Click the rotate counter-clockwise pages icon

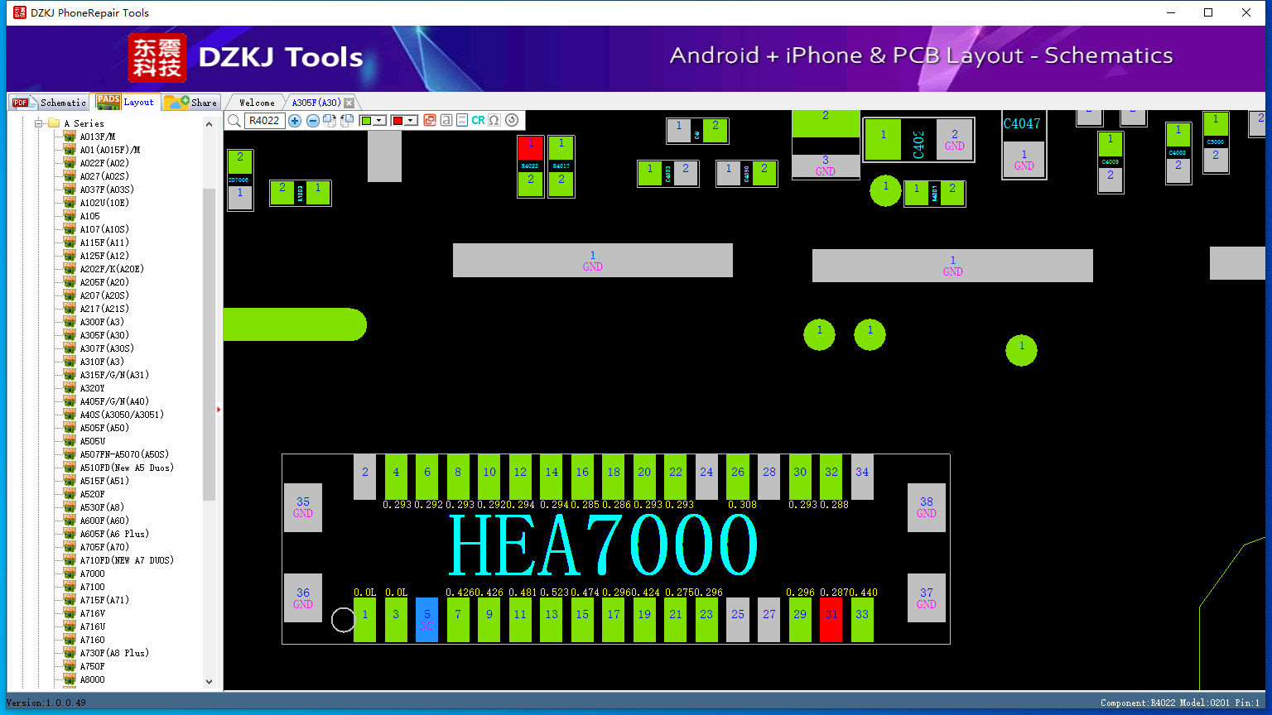(347, 121)
